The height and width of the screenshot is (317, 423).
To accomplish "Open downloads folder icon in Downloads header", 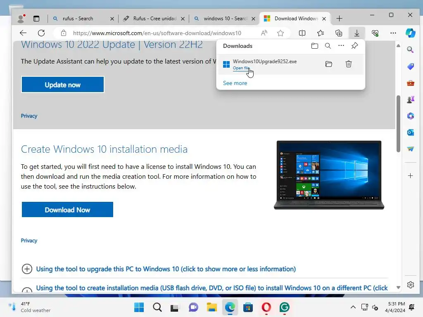I will pyautogui.click(x=314, y=46).
